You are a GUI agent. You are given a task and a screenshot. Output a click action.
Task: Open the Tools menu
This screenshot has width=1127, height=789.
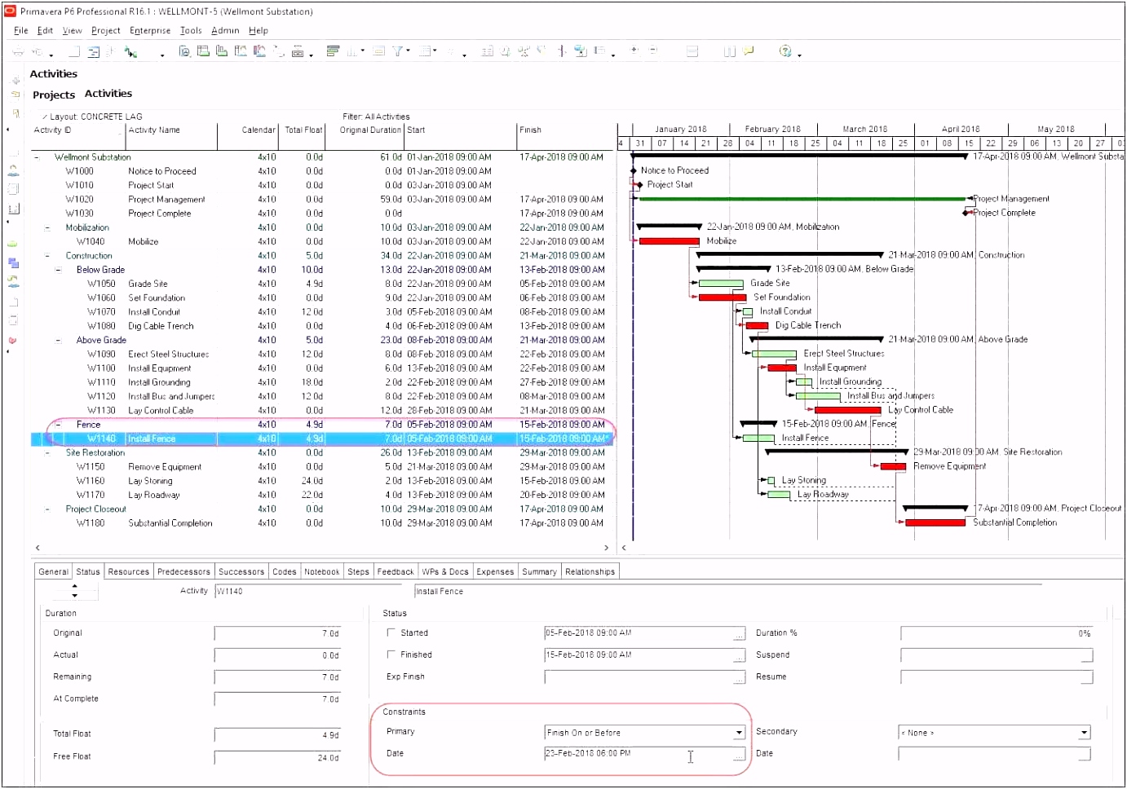coord(191,30)
